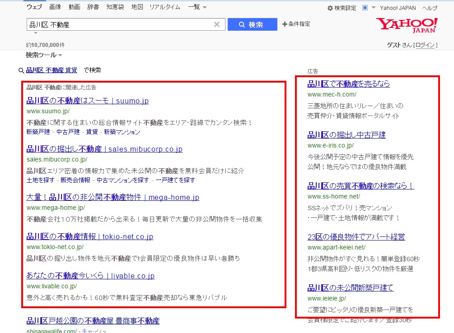Image resolution: width=454 pixels, height=333 pixels.
Task: Click the 新築マンション sublink
Action: coord(122,132)
